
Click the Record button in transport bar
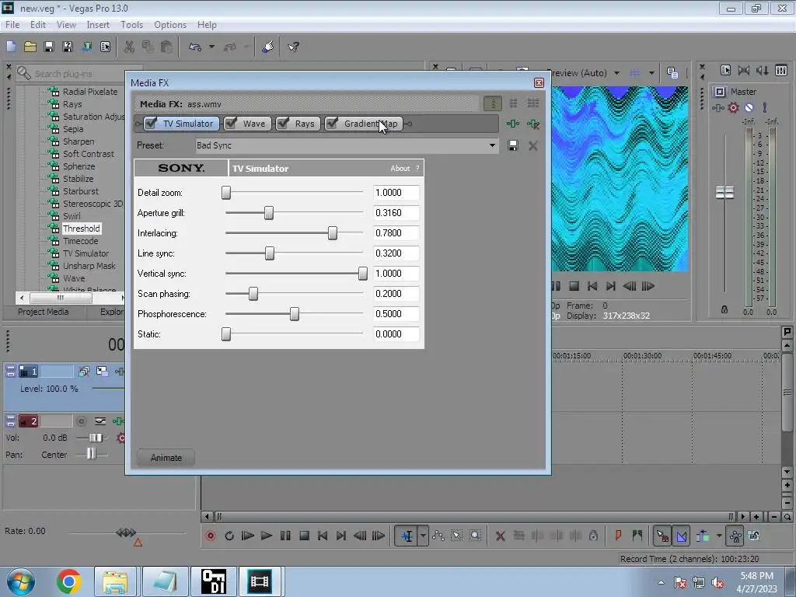[210, 536]
